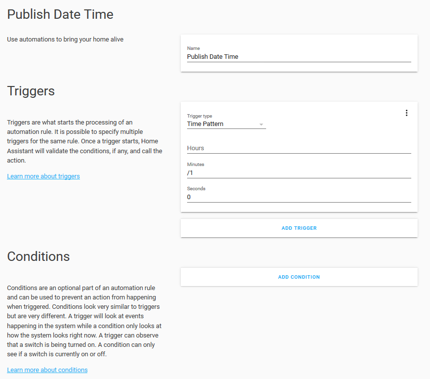
Task: Follow the Learn more about conditions link
Action: [47, 370]
